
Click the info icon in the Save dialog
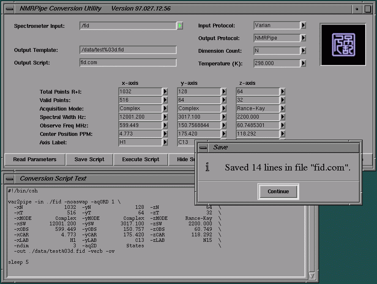point(208,167)
